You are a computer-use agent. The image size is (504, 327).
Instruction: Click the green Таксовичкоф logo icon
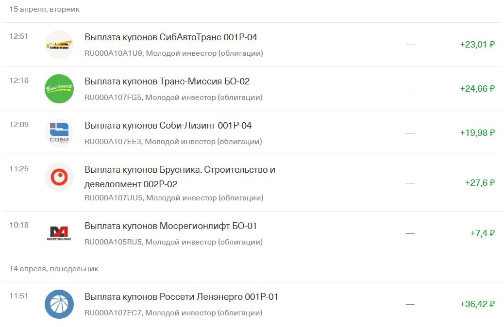59,89
